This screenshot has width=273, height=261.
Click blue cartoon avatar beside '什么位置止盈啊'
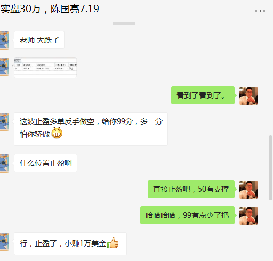tap(4, 164)
